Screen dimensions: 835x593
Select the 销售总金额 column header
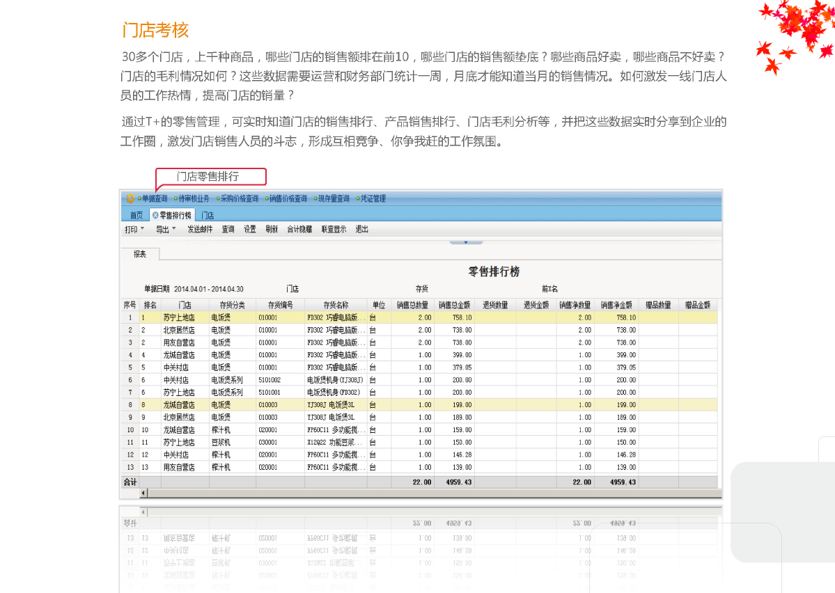[454, 305]
